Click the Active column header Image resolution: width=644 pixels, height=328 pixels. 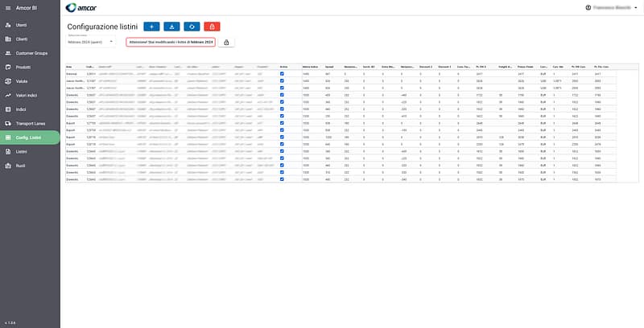(x=283, y=66)
